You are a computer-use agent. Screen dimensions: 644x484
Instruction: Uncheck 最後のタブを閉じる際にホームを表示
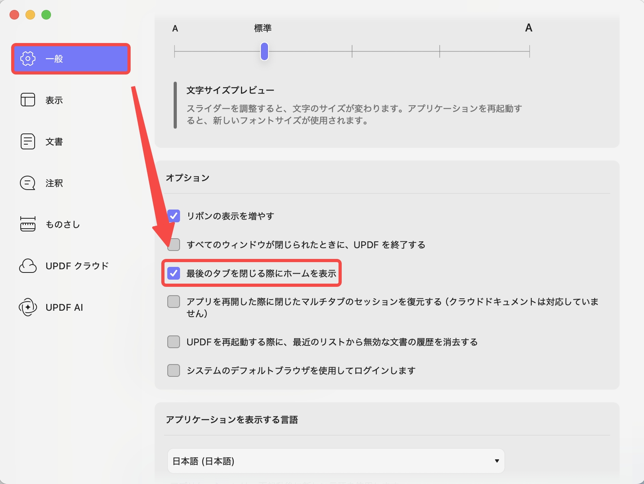click(x=174, y=273)
